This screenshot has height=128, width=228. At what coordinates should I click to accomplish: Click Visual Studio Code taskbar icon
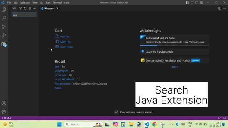[147, 124]
